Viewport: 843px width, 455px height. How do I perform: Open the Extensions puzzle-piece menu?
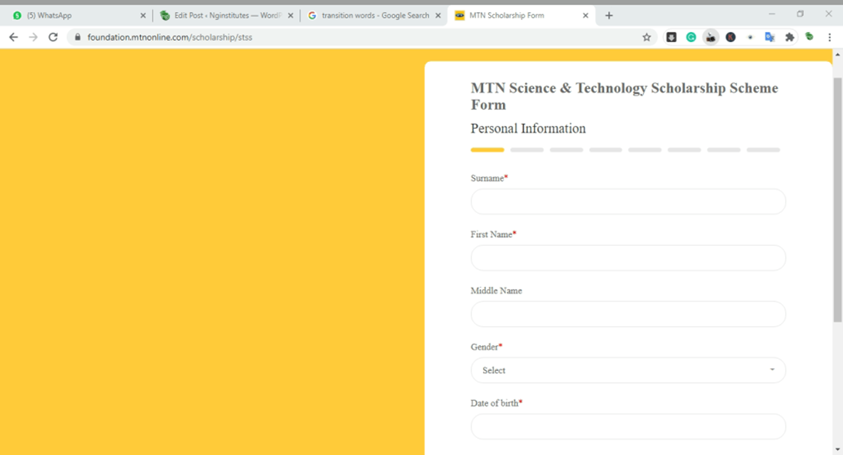[x=789, y=37]
